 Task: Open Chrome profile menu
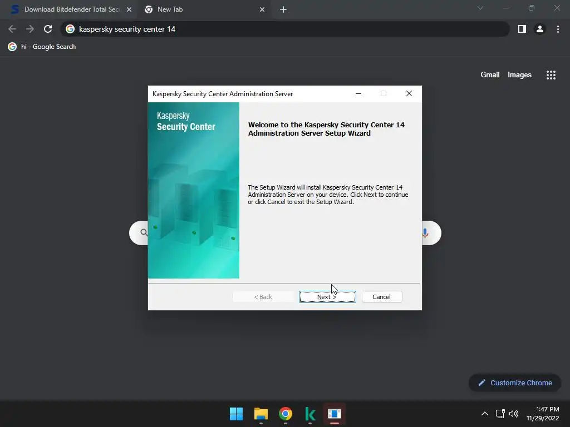[540, 29]
